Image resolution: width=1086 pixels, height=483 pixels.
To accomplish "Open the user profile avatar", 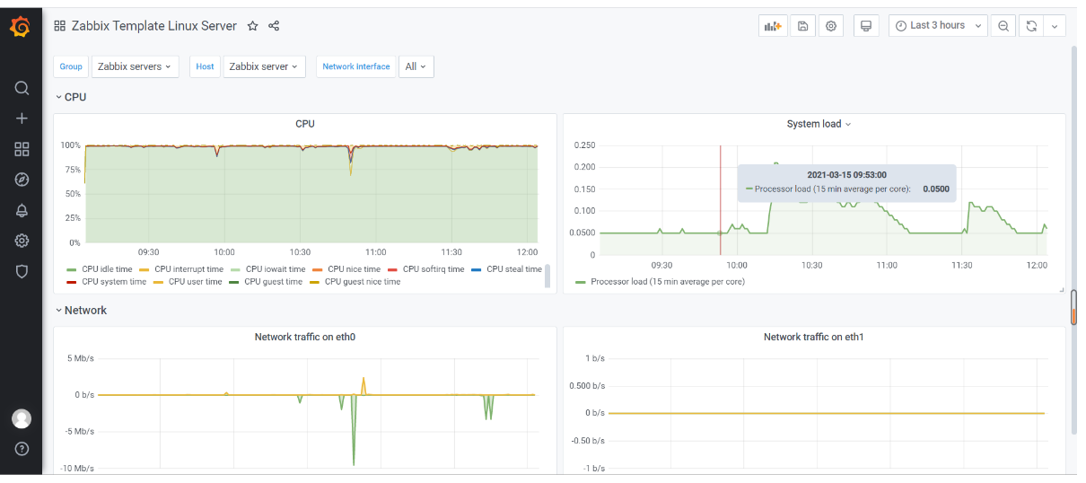I will [x=22, y=418].
